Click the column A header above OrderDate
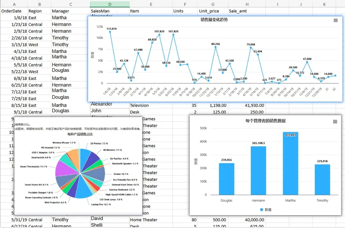Viewport: 345px width, 228px height. [x=14, y=4]
